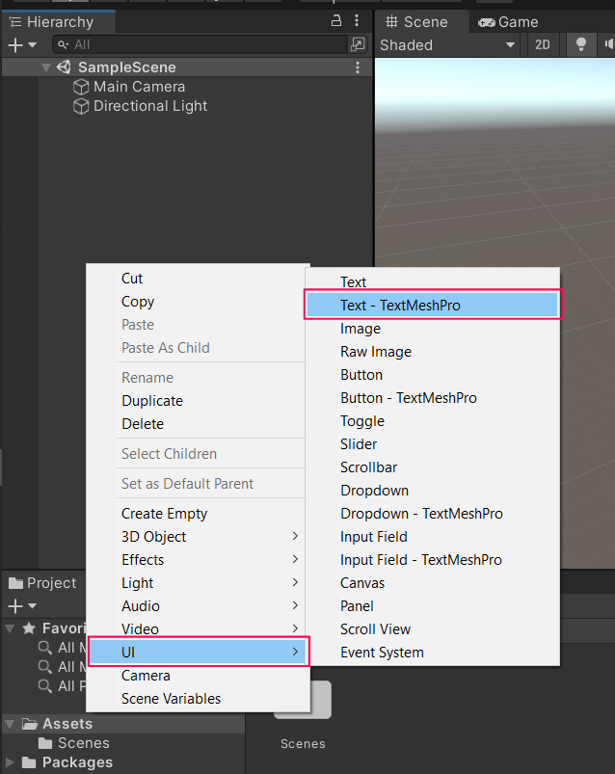The width and height of the screenshot is (615, 774).
Task: Click the SampleScene Unity scene icon
Action: tap(65, 67)
